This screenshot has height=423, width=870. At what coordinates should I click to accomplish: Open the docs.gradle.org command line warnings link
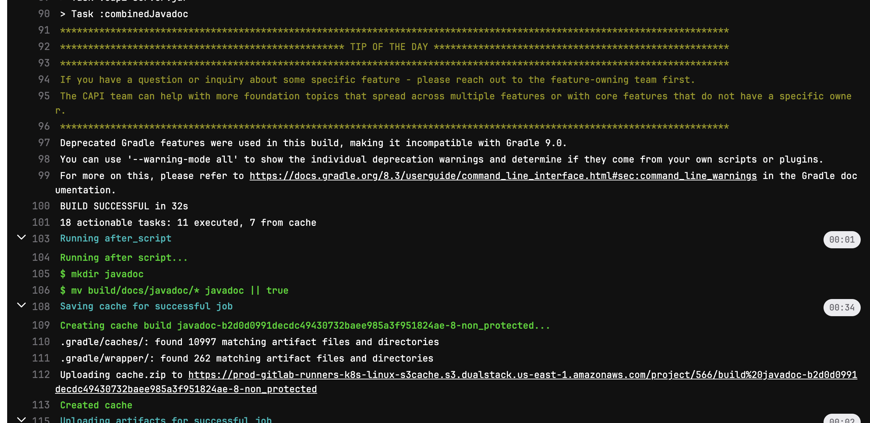click(x=503, y=176)
